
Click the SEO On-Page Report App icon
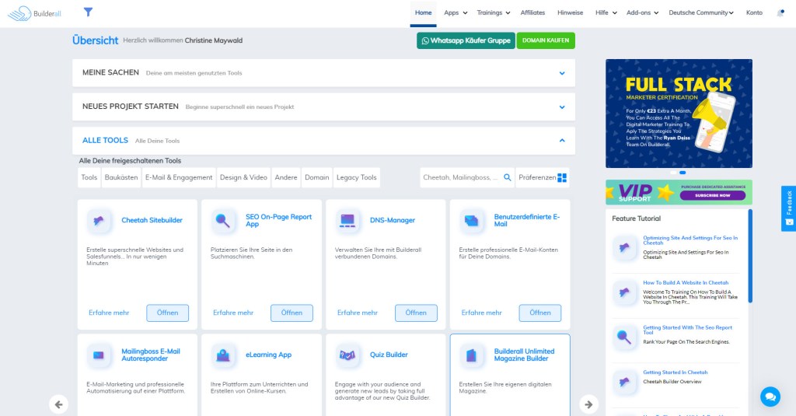(225, 221)
